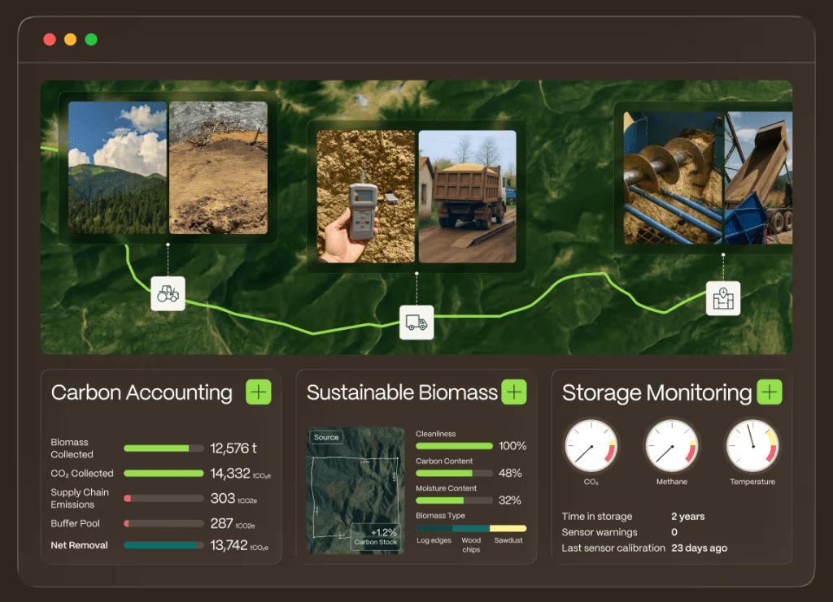Click the Net Removal progress bar
833x602 pixels.
click(x=164, y=545)
